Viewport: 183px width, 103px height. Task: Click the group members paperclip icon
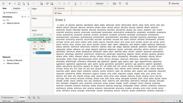[x=81, y=4]
